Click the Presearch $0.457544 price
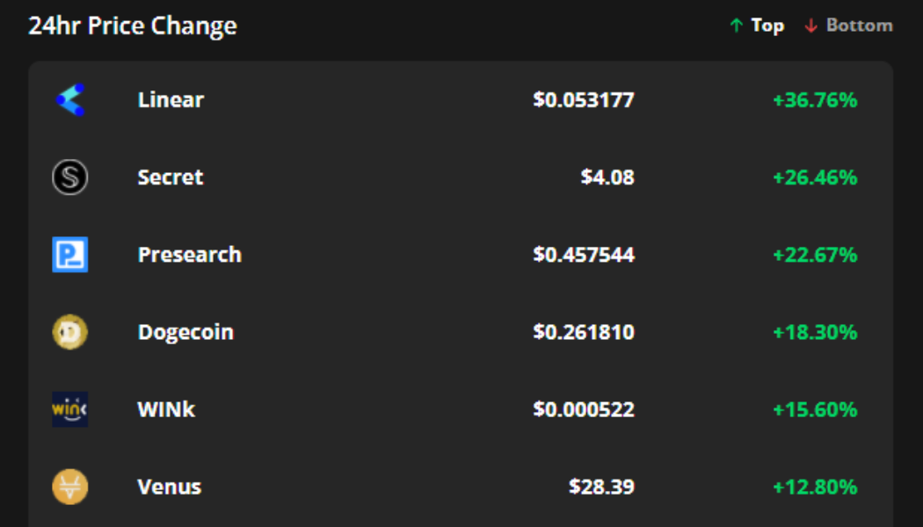The width and height of the screenshot is (923, 527). click(x=583, y=254)
